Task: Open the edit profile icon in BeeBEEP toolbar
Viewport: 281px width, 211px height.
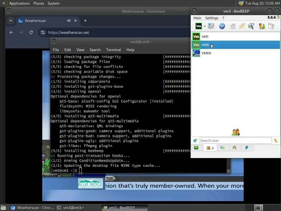Action: (211, 26)
